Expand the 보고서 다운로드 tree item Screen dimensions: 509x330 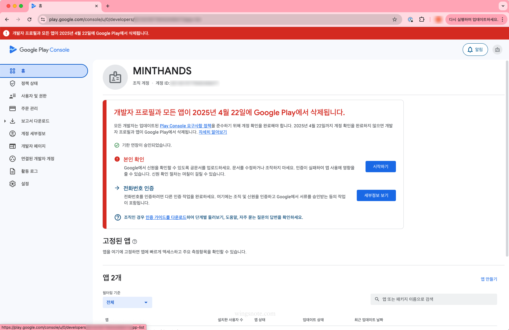5,121
